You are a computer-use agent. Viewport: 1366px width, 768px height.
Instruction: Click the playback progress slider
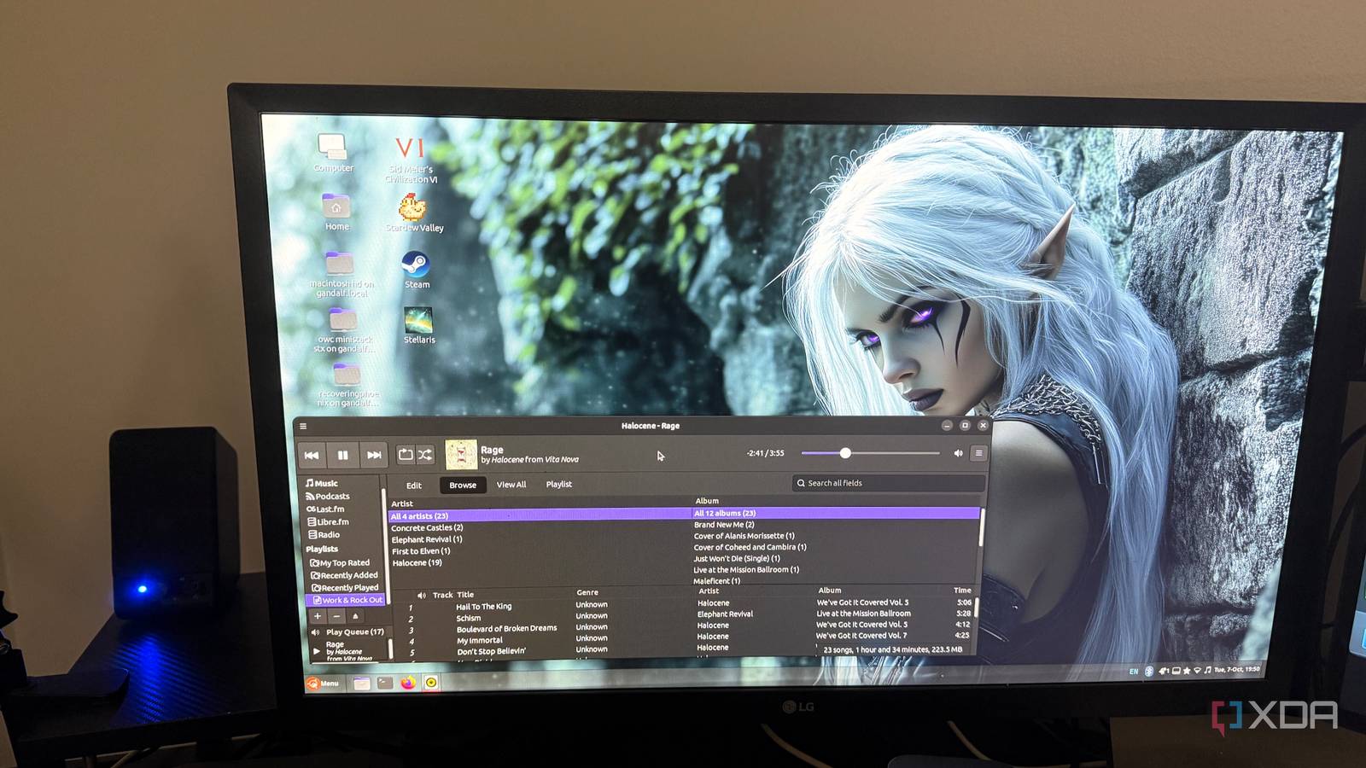[x=845, y=452]
